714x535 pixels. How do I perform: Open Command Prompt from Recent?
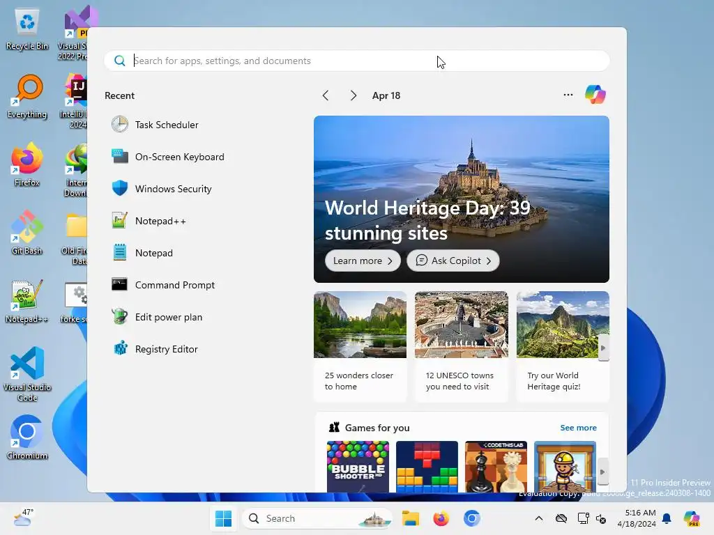tap(163, 285)
